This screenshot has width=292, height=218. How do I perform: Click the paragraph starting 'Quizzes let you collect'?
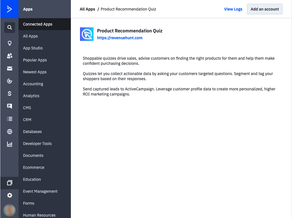tap(178, 76)
